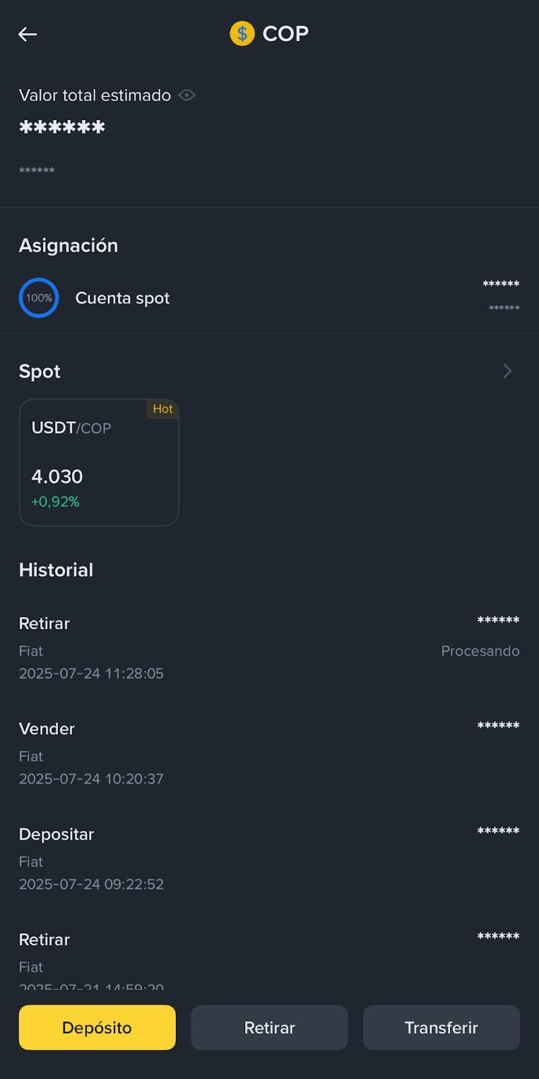Go back using the arrow icon
This screenshot has width=539, height=1079.
(x=28, y=34)
